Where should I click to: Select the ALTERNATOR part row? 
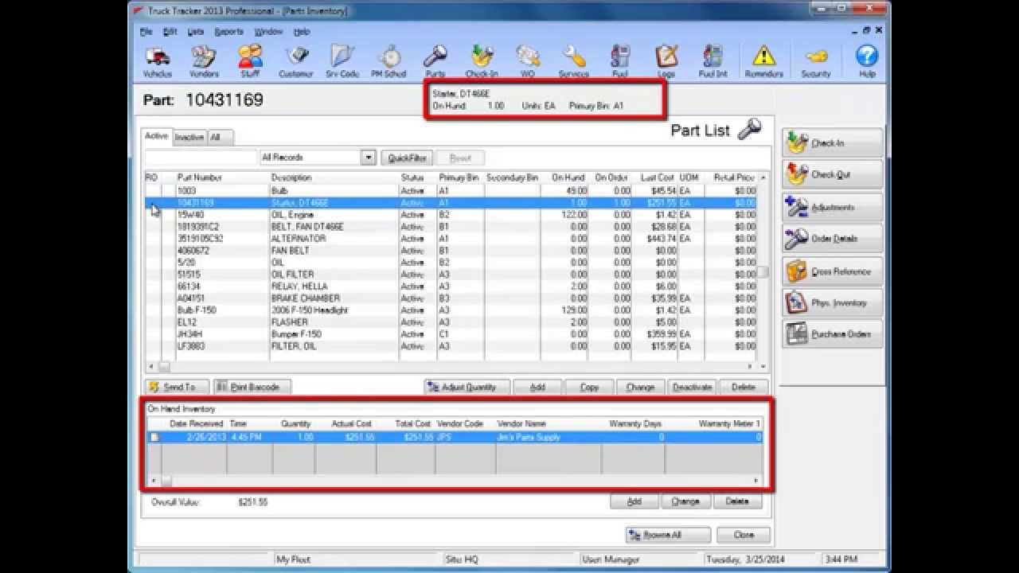click(451, 239)
